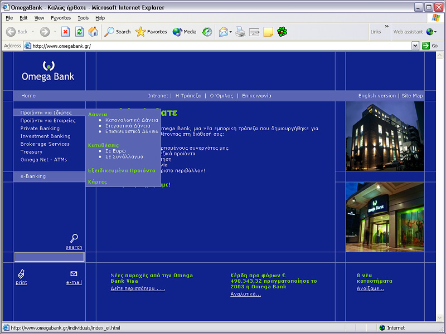This screenshot has width=446, height=334.
Task: Click the magnifier search icon in the sidebar
Action: (x=74, y=238)
